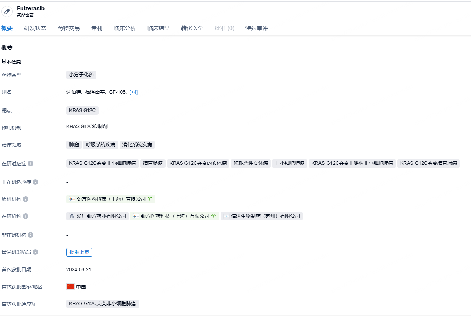
Task: Click the alias GF-105
Action: point(117,92)
